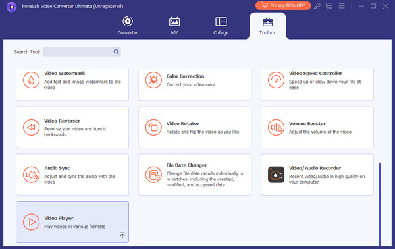The width and height of the screenshot is (395, 249).
Task: Click the Audio Sync icon
Action: click(x=31, y=175)
